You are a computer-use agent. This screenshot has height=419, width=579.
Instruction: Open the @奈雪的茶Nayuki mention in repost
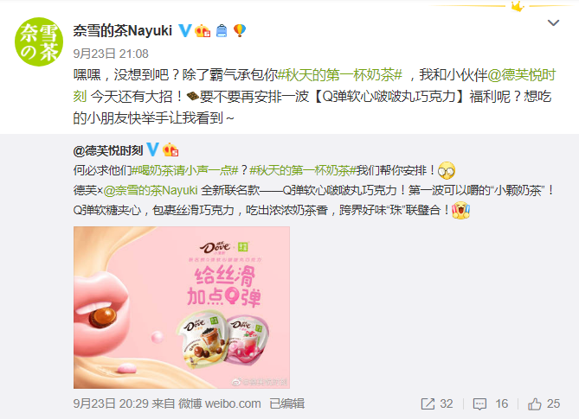[x=151, y=190]
